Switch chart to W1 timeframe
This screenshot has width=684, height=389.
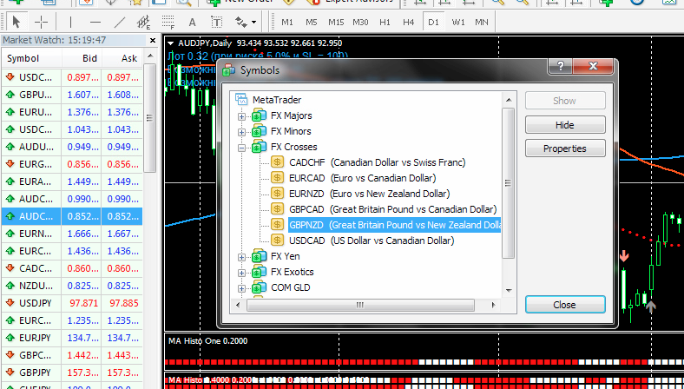coord(458,23)
